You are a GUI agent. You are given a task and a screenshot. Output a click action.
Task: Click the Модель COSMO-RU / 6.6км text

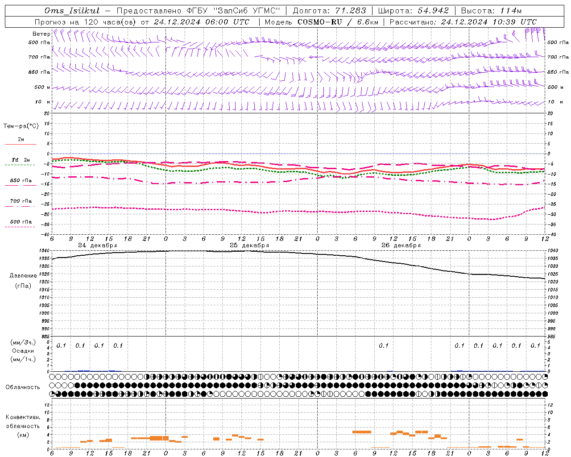321,22
